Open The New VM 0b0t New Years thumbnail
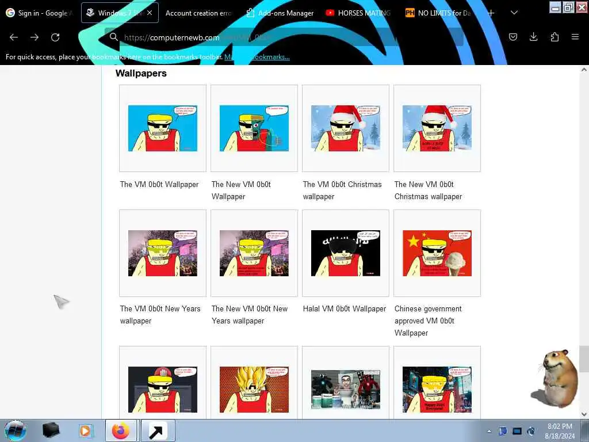This screenshot has height=442, width=589. tap(254, 253)
